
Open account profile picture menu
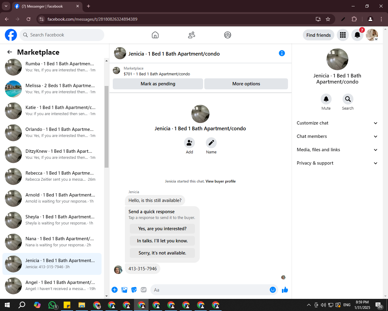[x=372, y=35]
